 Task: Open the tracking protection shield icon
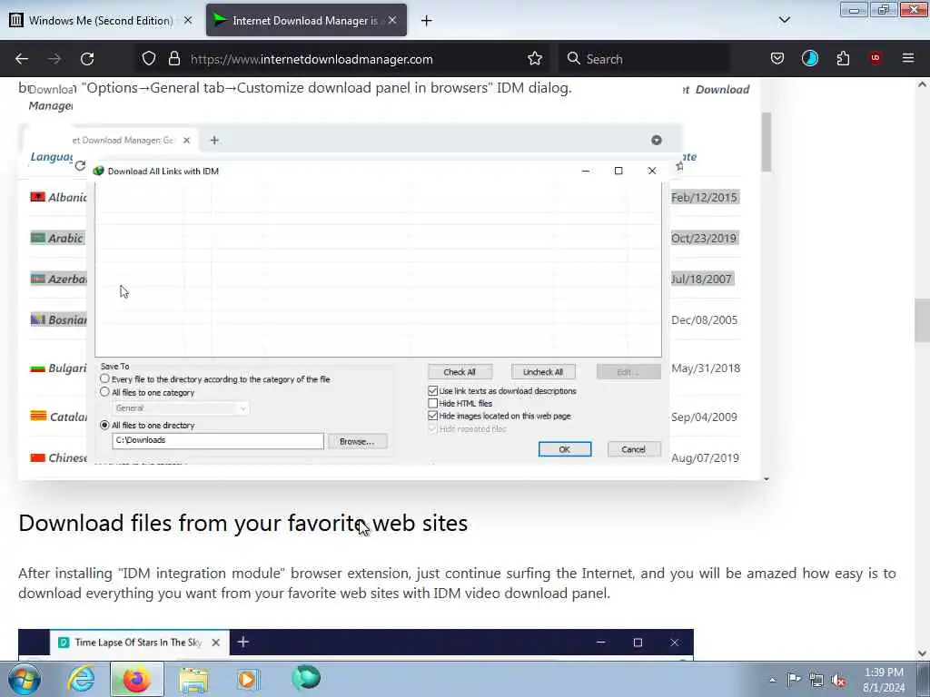click(149, 59)
